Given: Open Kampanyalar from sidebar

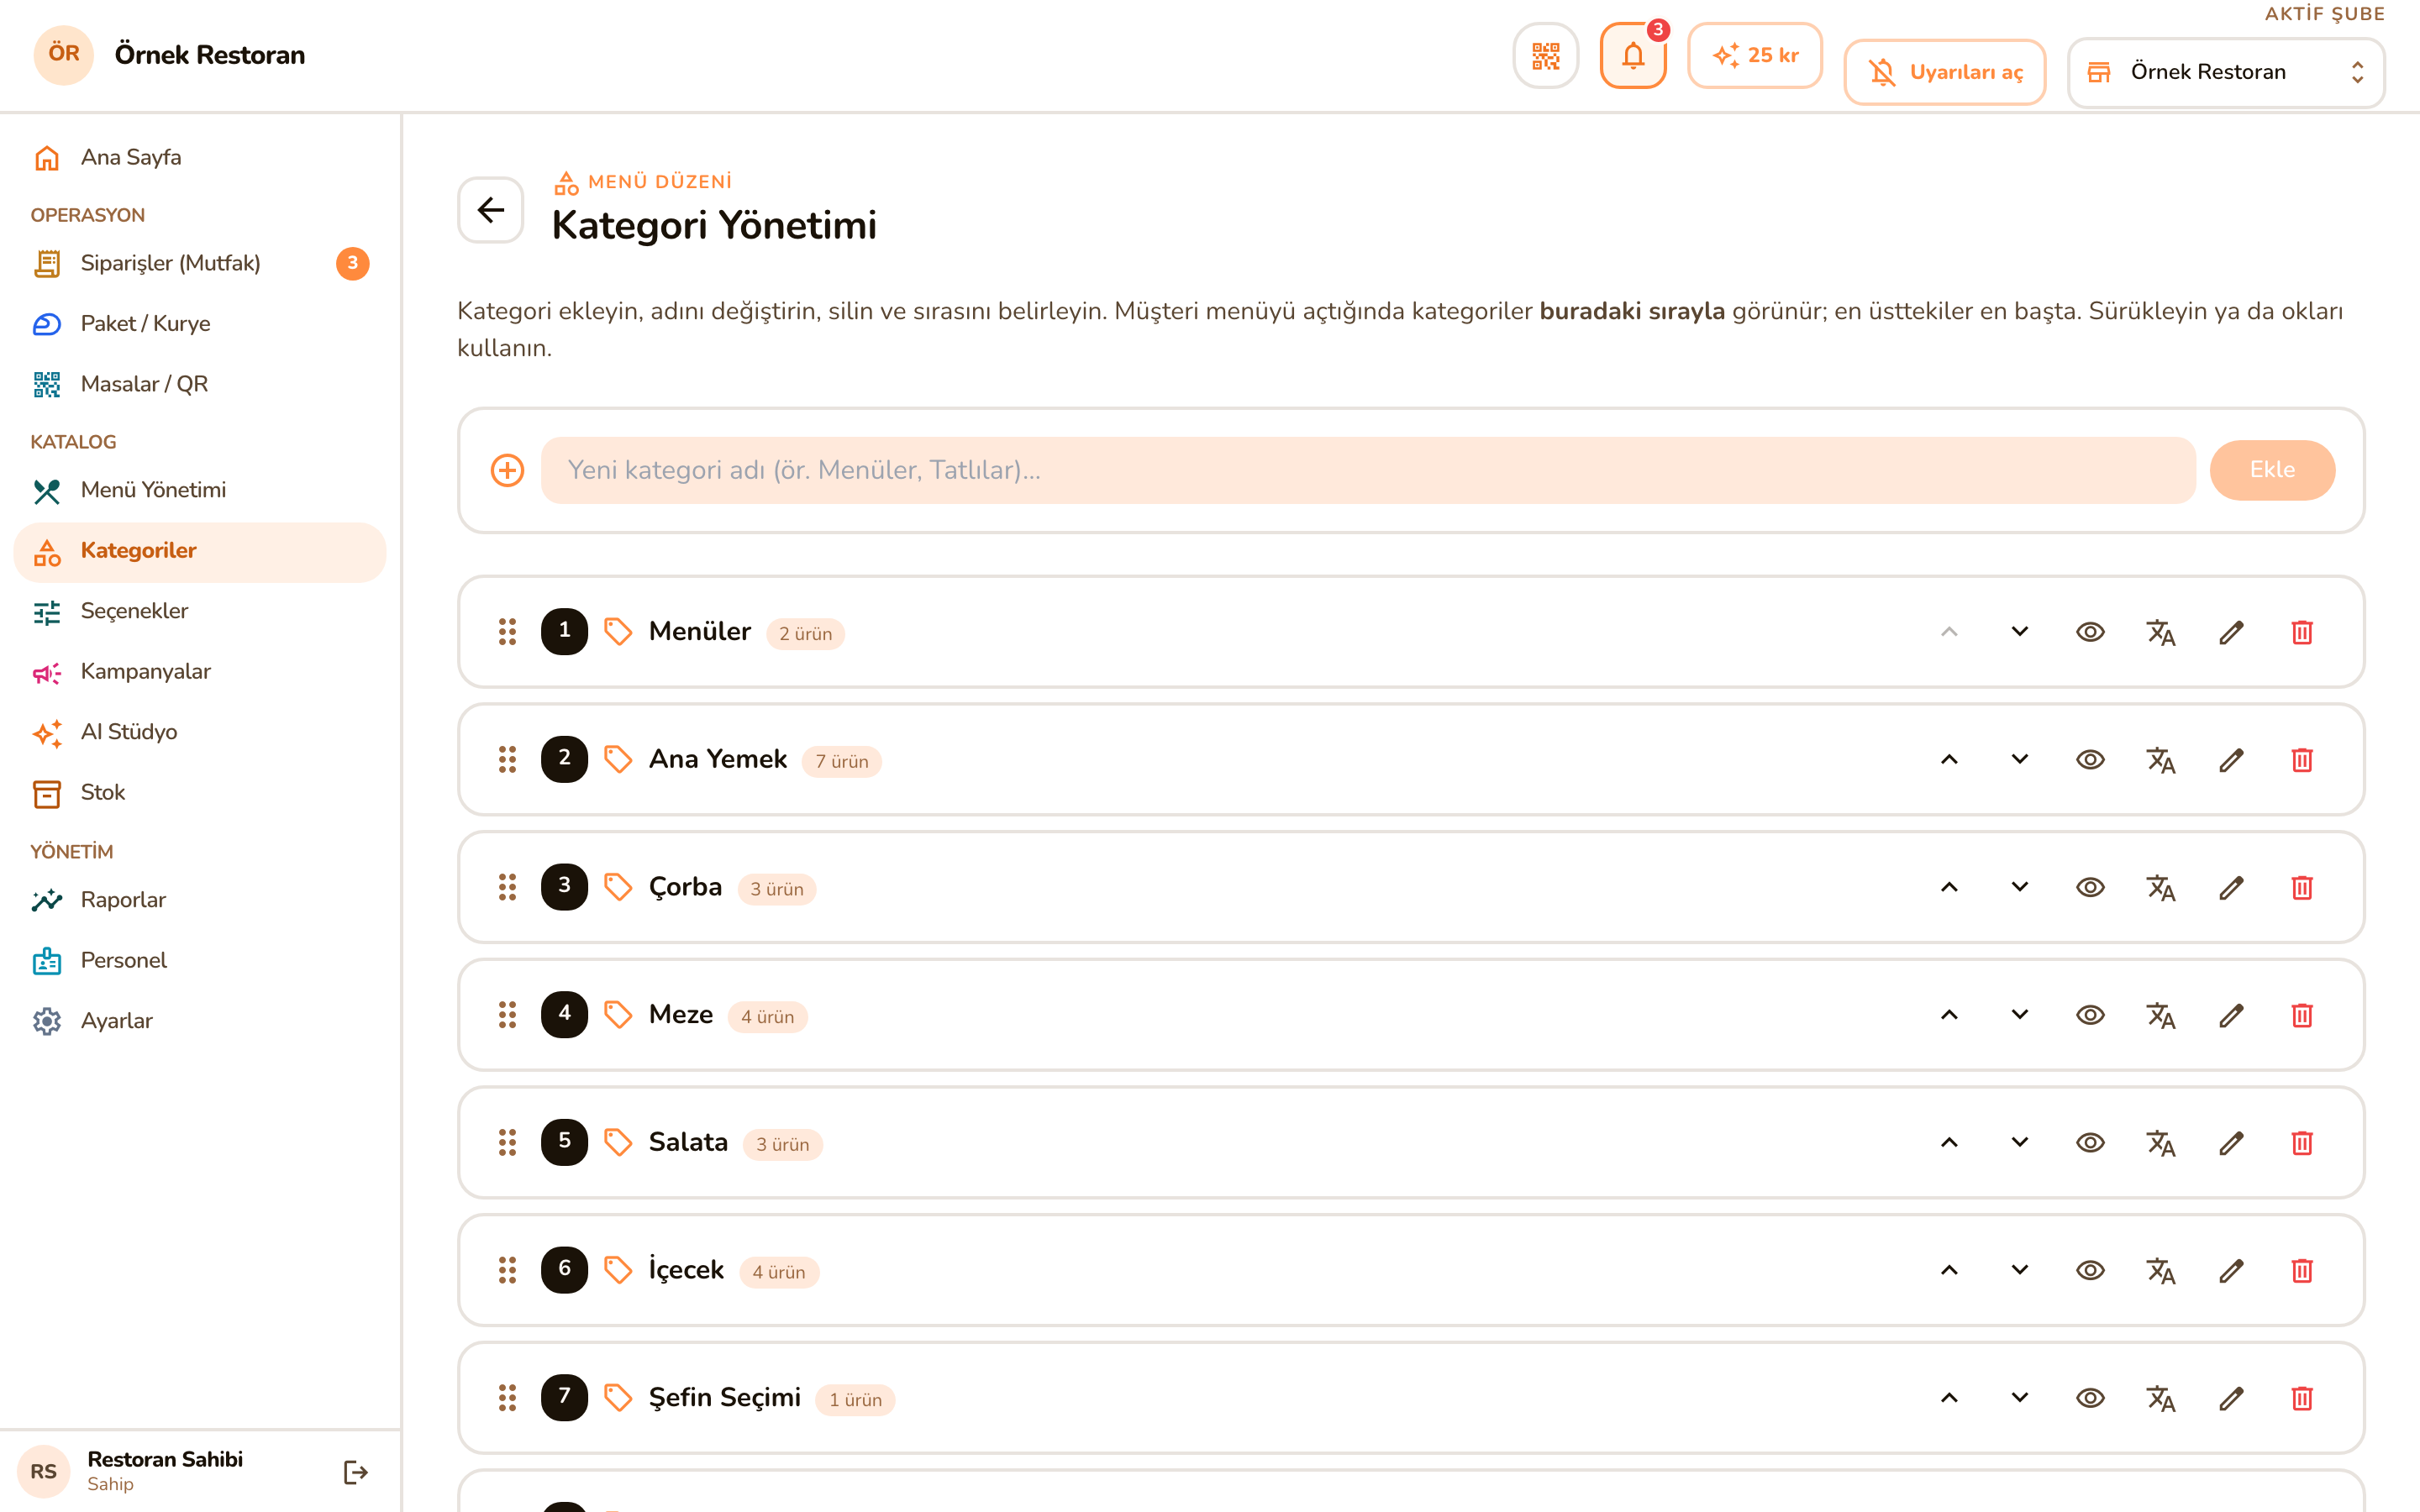Looking at the screenshot, I should click(200, 672).
